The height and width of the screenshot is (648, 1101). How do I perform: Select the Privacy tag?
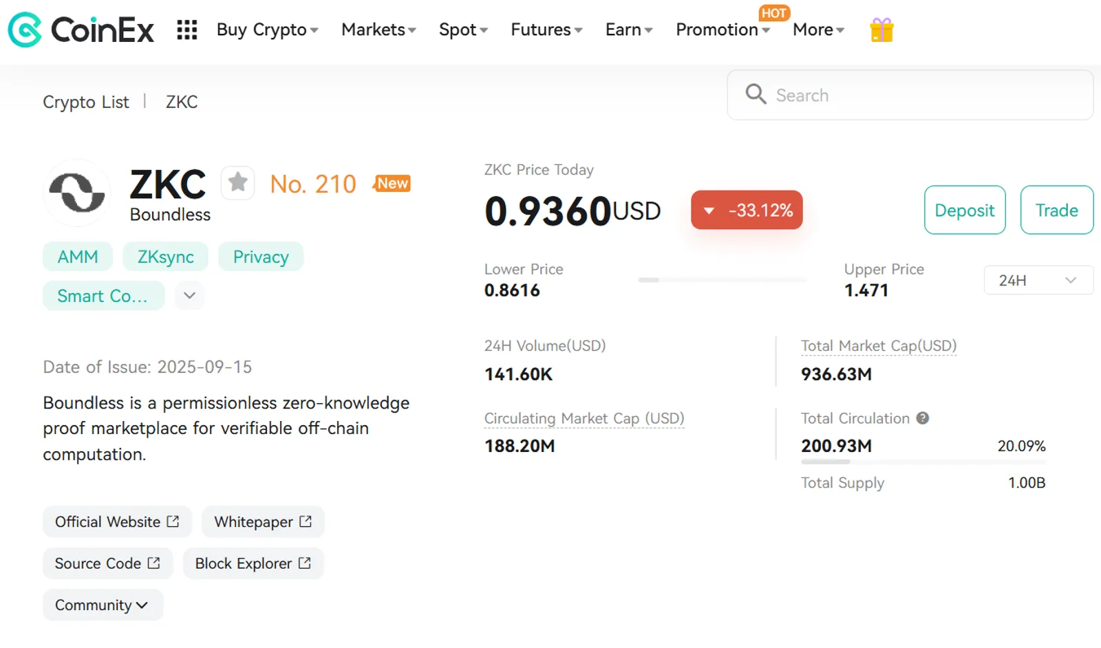[x=261, y=257]
